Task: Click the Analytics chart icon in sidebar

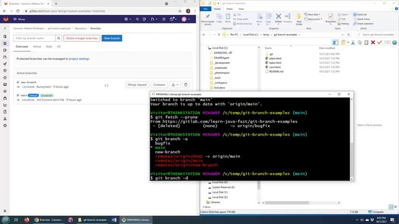Action: (5, 105)
